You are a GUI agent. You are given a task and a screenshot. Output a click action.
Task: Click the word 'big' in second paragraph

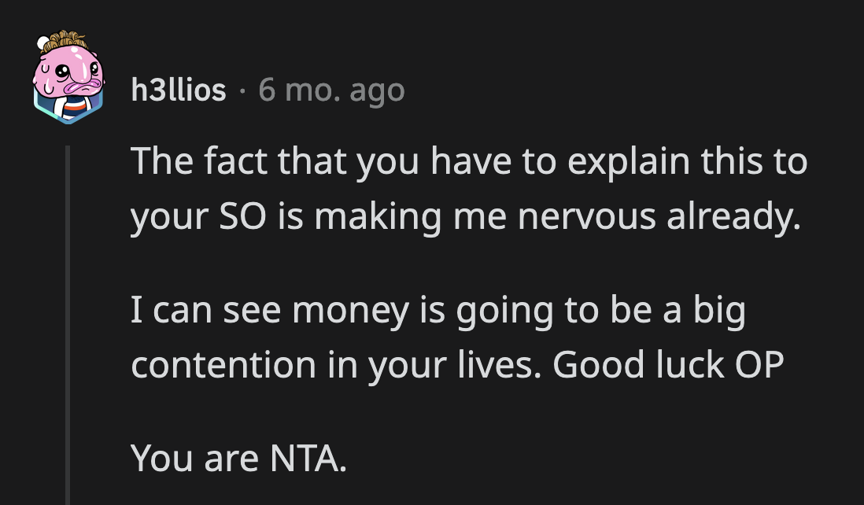pyautogui.click(x=718, y=311)
